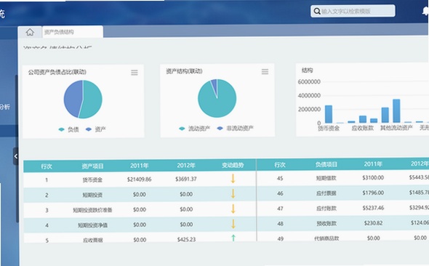Click the 6000000 y-axis label
The image size is (429, 266).
point(309,81)
